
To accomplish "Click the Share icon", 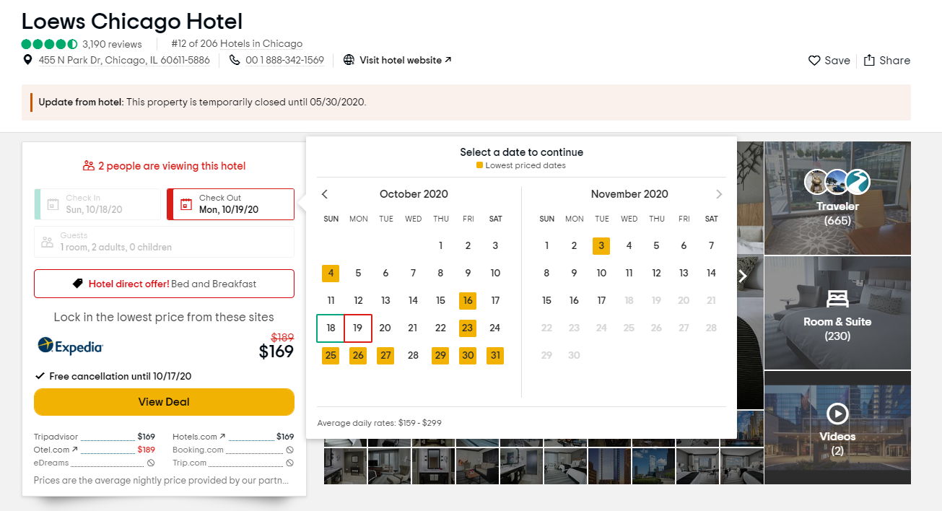I will click(869, 61).
